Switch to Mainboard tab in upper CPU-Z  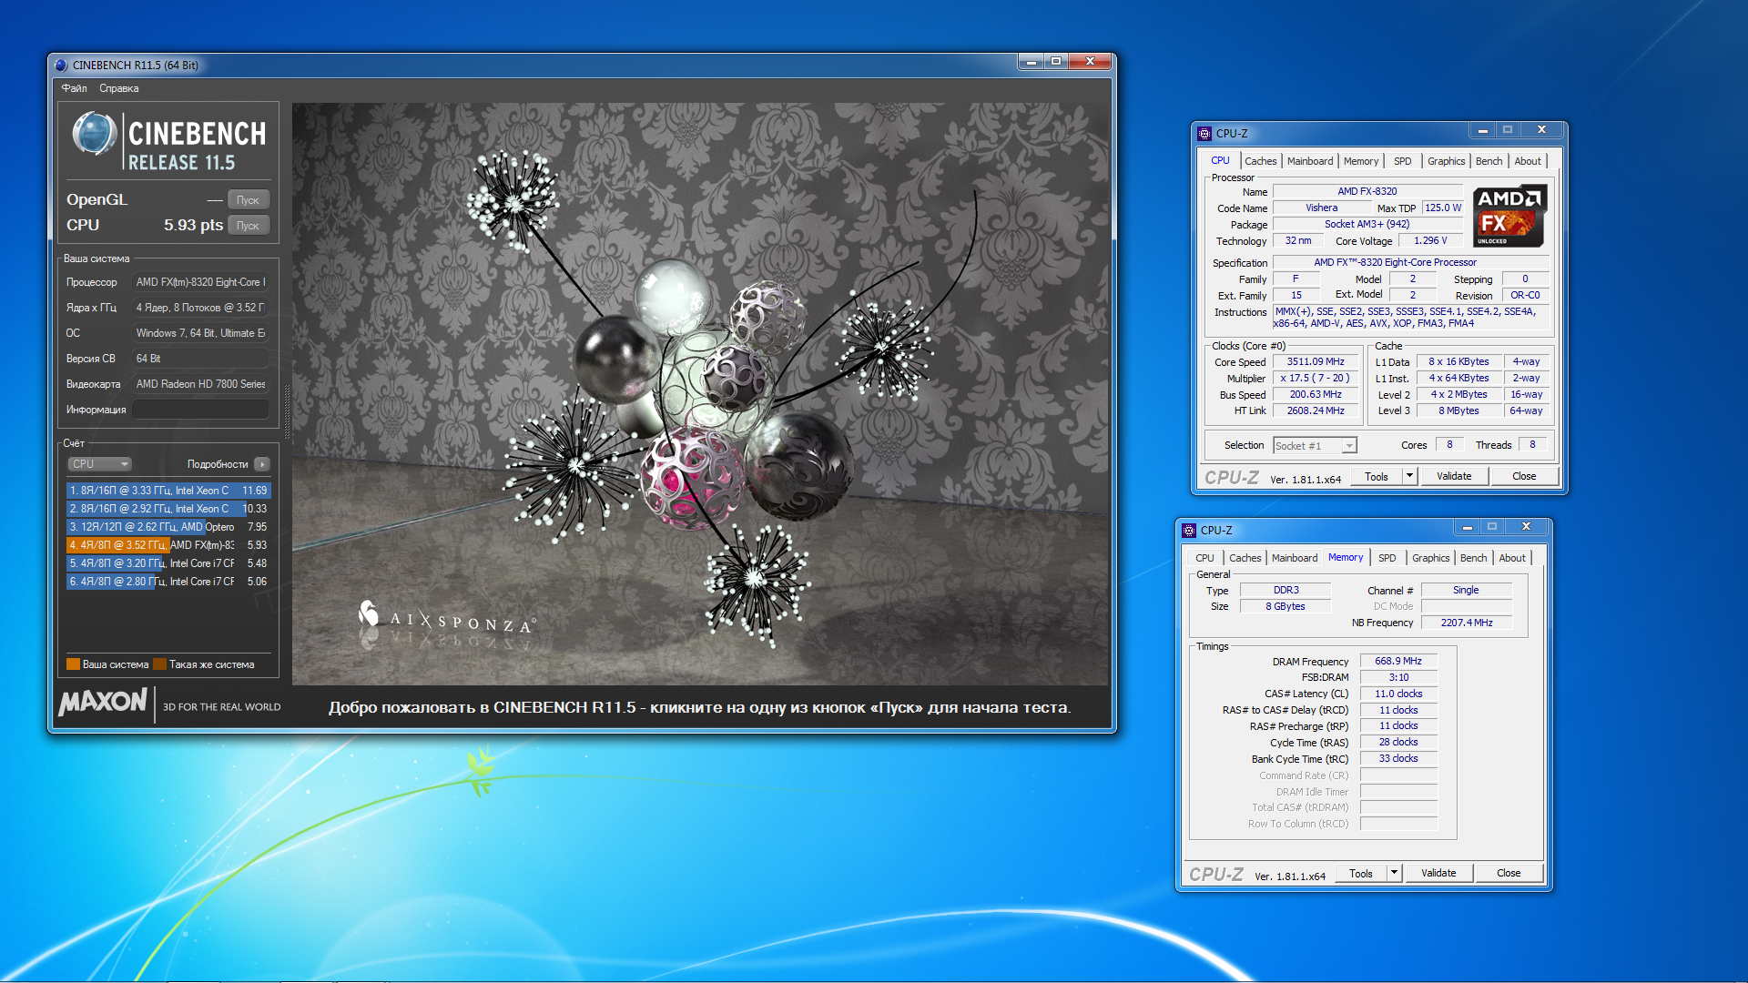point(1309,161)
